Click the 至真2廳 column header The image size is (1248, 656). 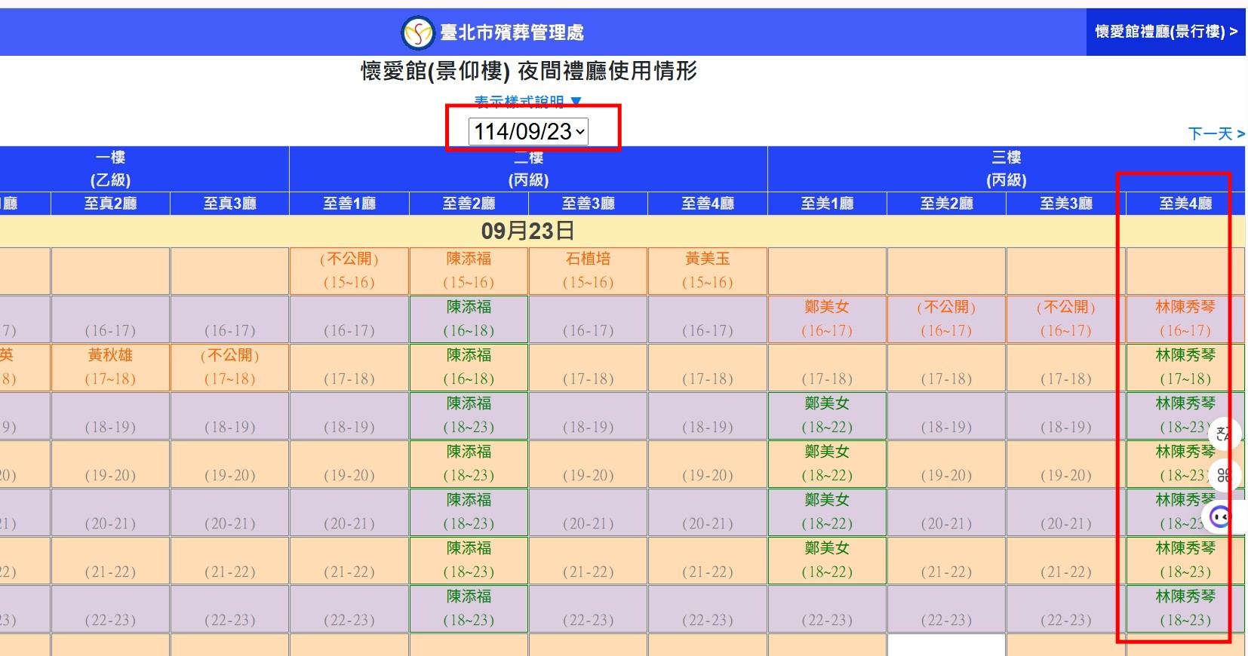pos(110,204)
